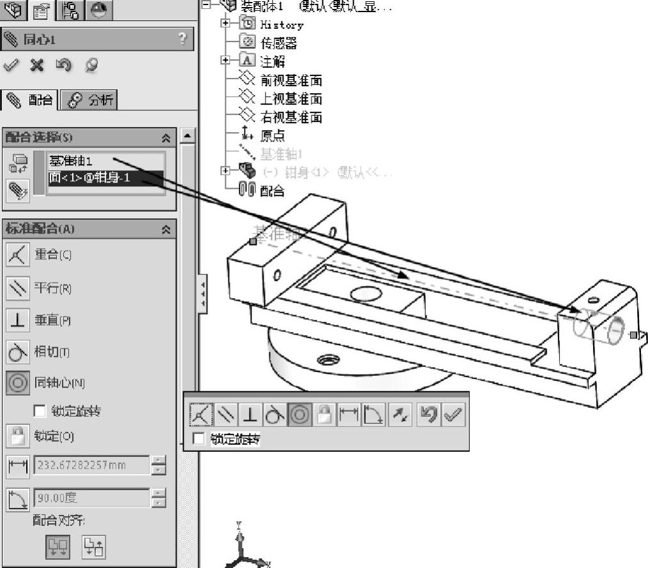
Task: Click the parallel icon in the popup toolbar
Action: point(226,414)
